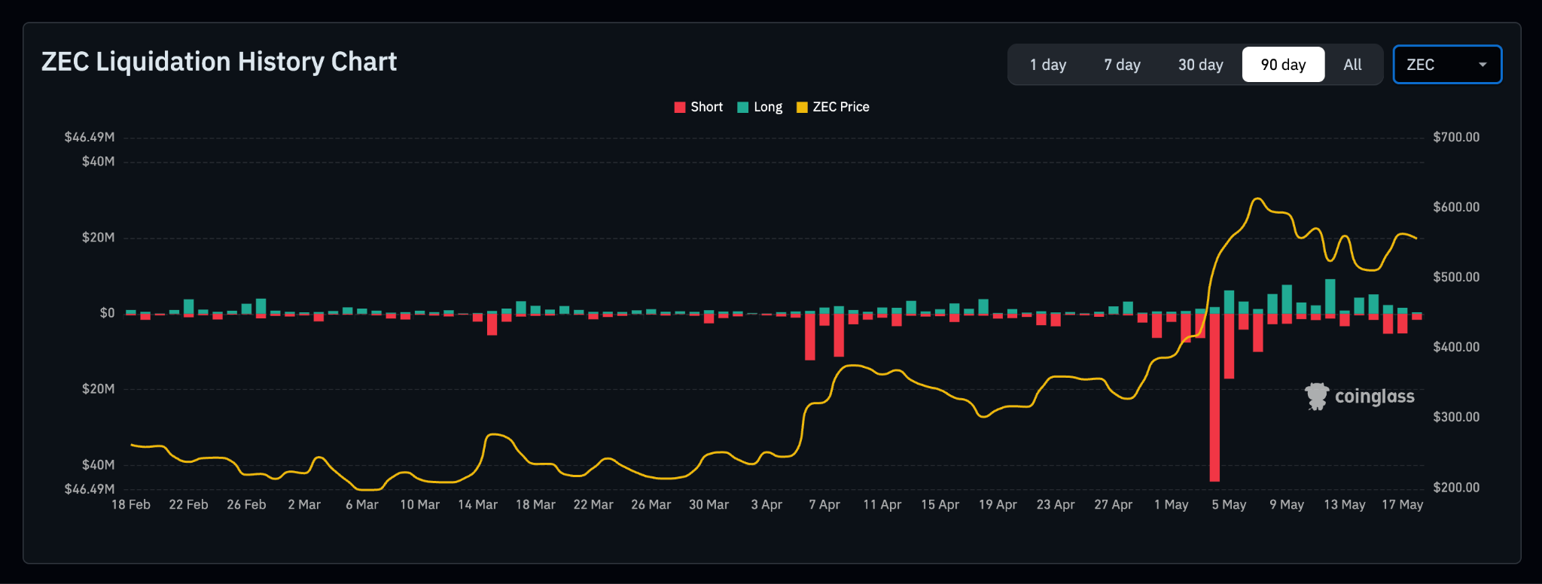
Task: Click the 17 May date label
Action: coord(1402,504)
